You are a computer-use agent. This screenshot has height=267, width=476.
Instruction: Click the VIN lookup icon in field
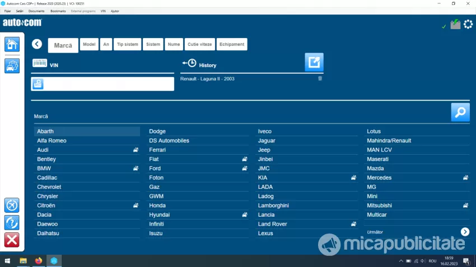point(38,84)
